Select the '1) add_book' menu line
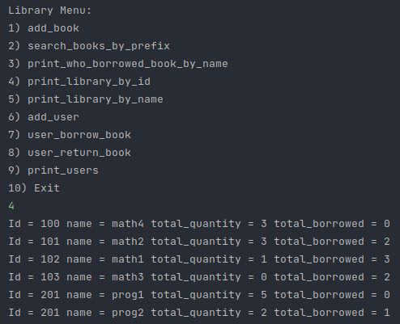400x324 pixels. coord(44,28)
